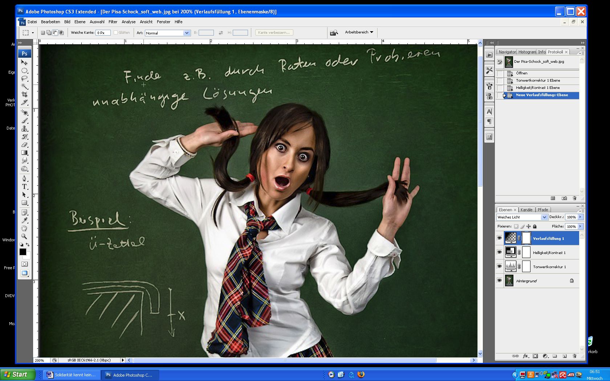Open the Protokoll panel options menu

tap(582, 53)
